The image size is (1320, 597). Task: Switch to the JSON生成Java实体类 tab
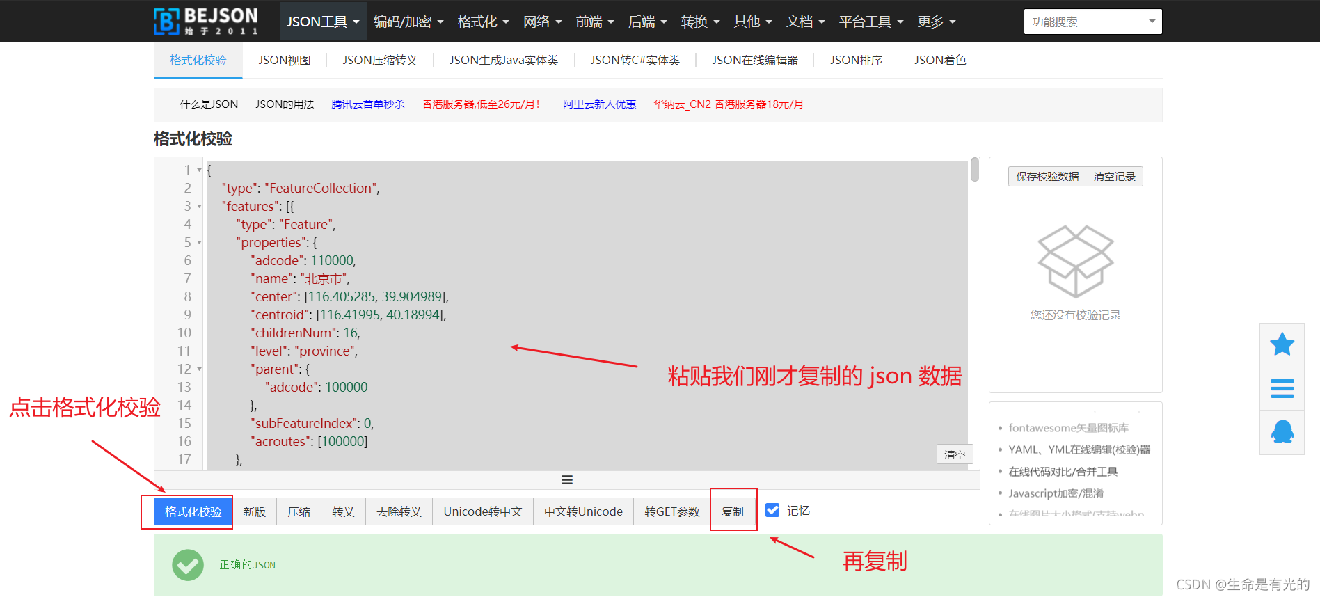[x=504, y=61]
